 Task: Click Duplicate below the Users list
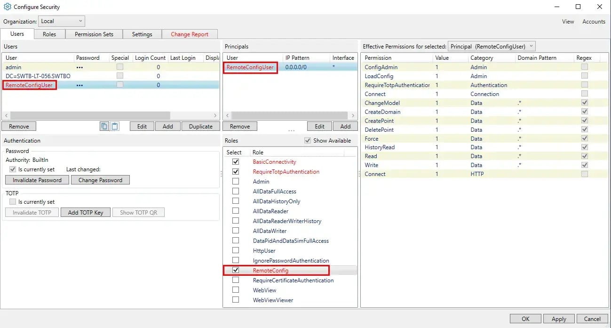click(x=200, y=126)
